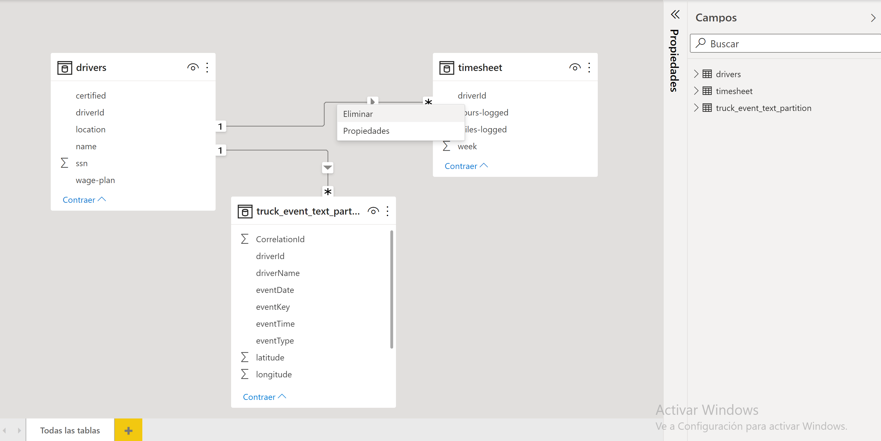The image size is (881, 441).
Task: Click the Campos pane heading
Action: [716, 17]
